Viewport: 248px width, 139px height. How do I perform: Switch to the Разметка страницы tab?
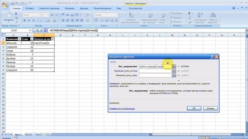(x=49, y=8)
